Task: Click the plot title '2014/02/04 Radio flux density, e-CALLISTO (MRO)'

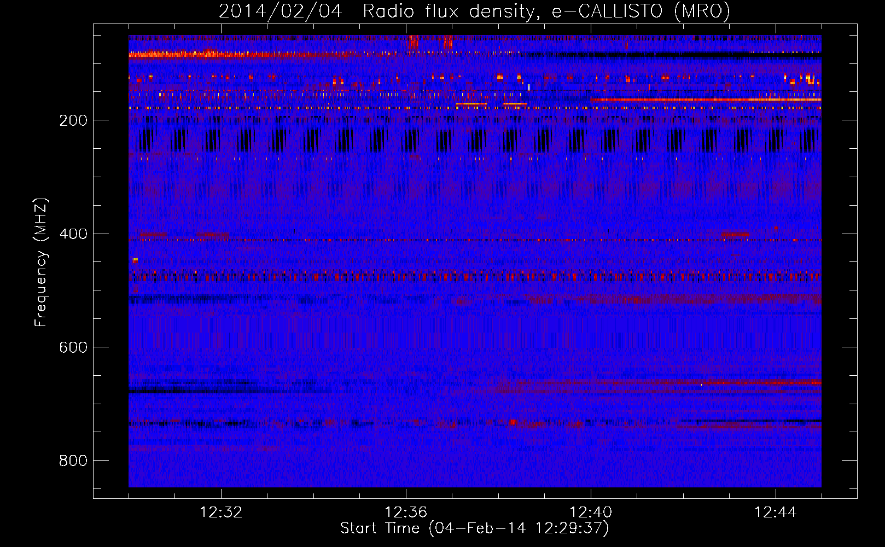Action: coord(474,11)
